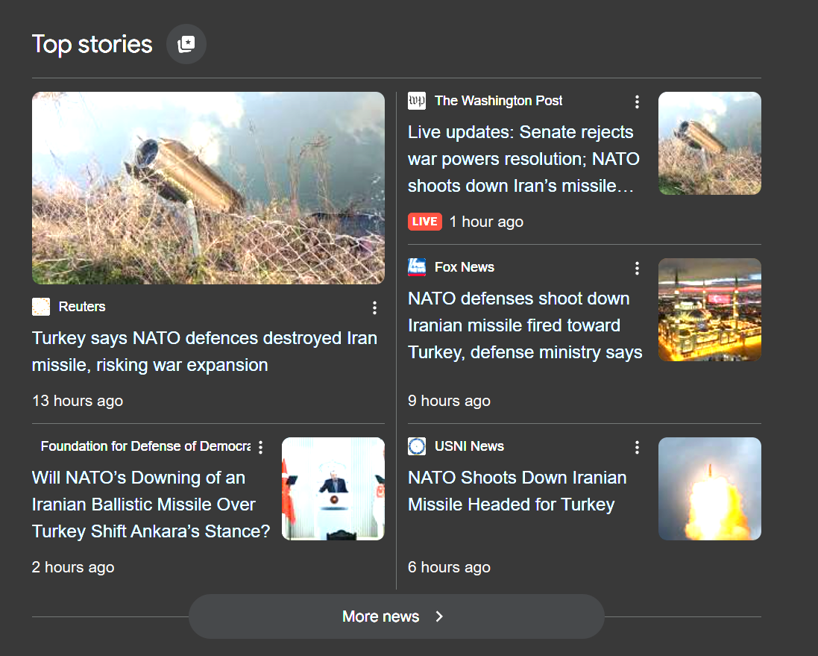Click the 'Top stories' heading
The height and width of the screenshot is (656, 818).
tap(92, 44)
